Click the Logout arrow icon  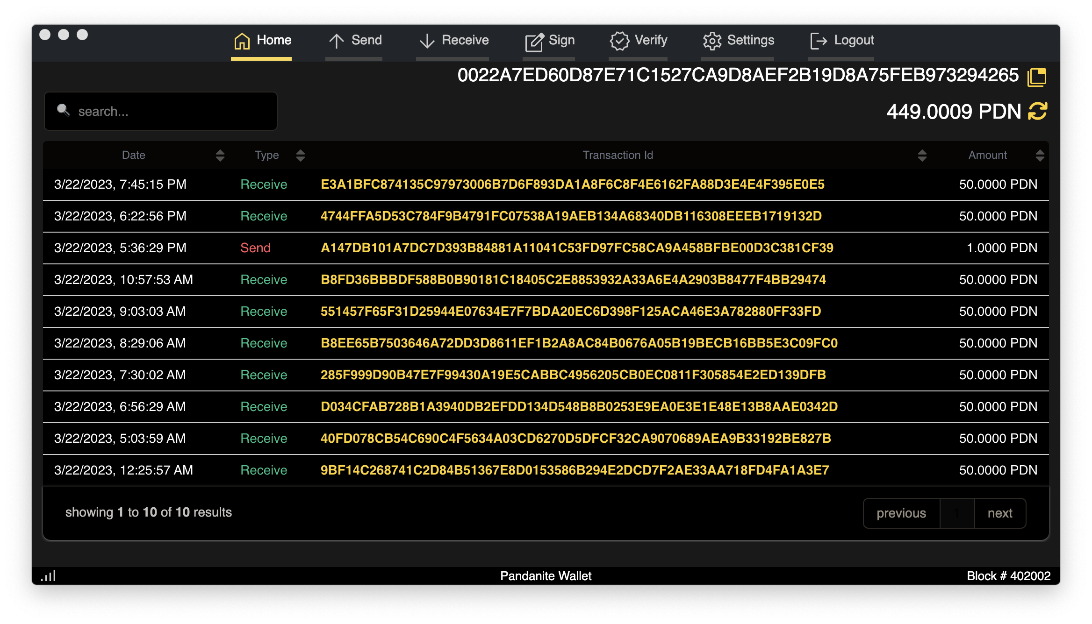pos(819,41)
